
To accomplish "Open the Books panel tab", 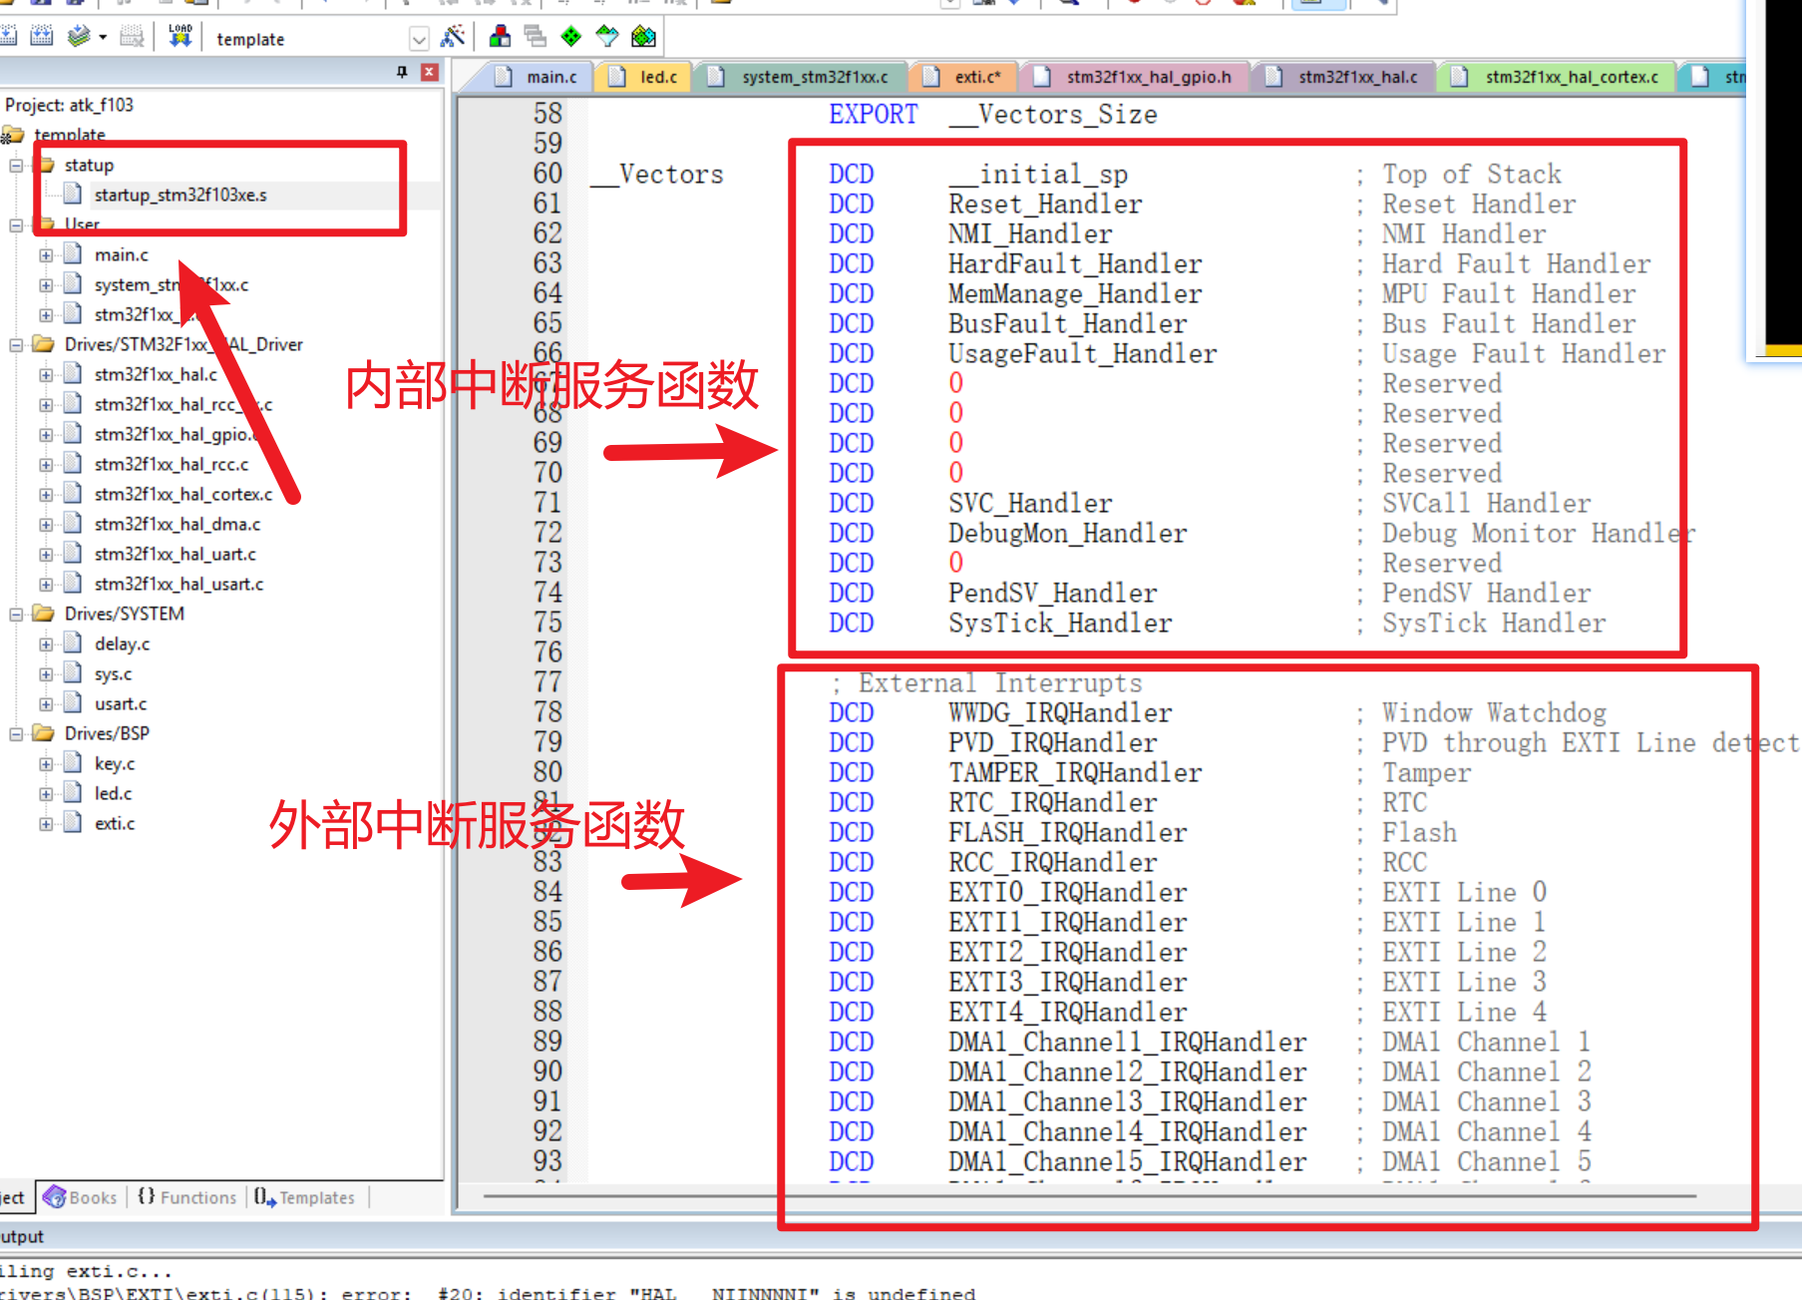I will click(x=81, y=1197).
